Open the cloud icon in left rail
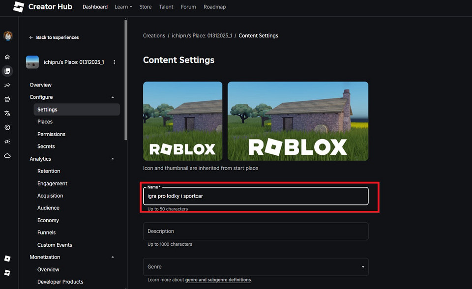 click(7, 156)
